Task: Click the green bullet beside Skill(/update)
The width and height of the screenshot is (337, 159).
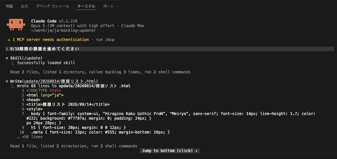Action: point(7,58)
